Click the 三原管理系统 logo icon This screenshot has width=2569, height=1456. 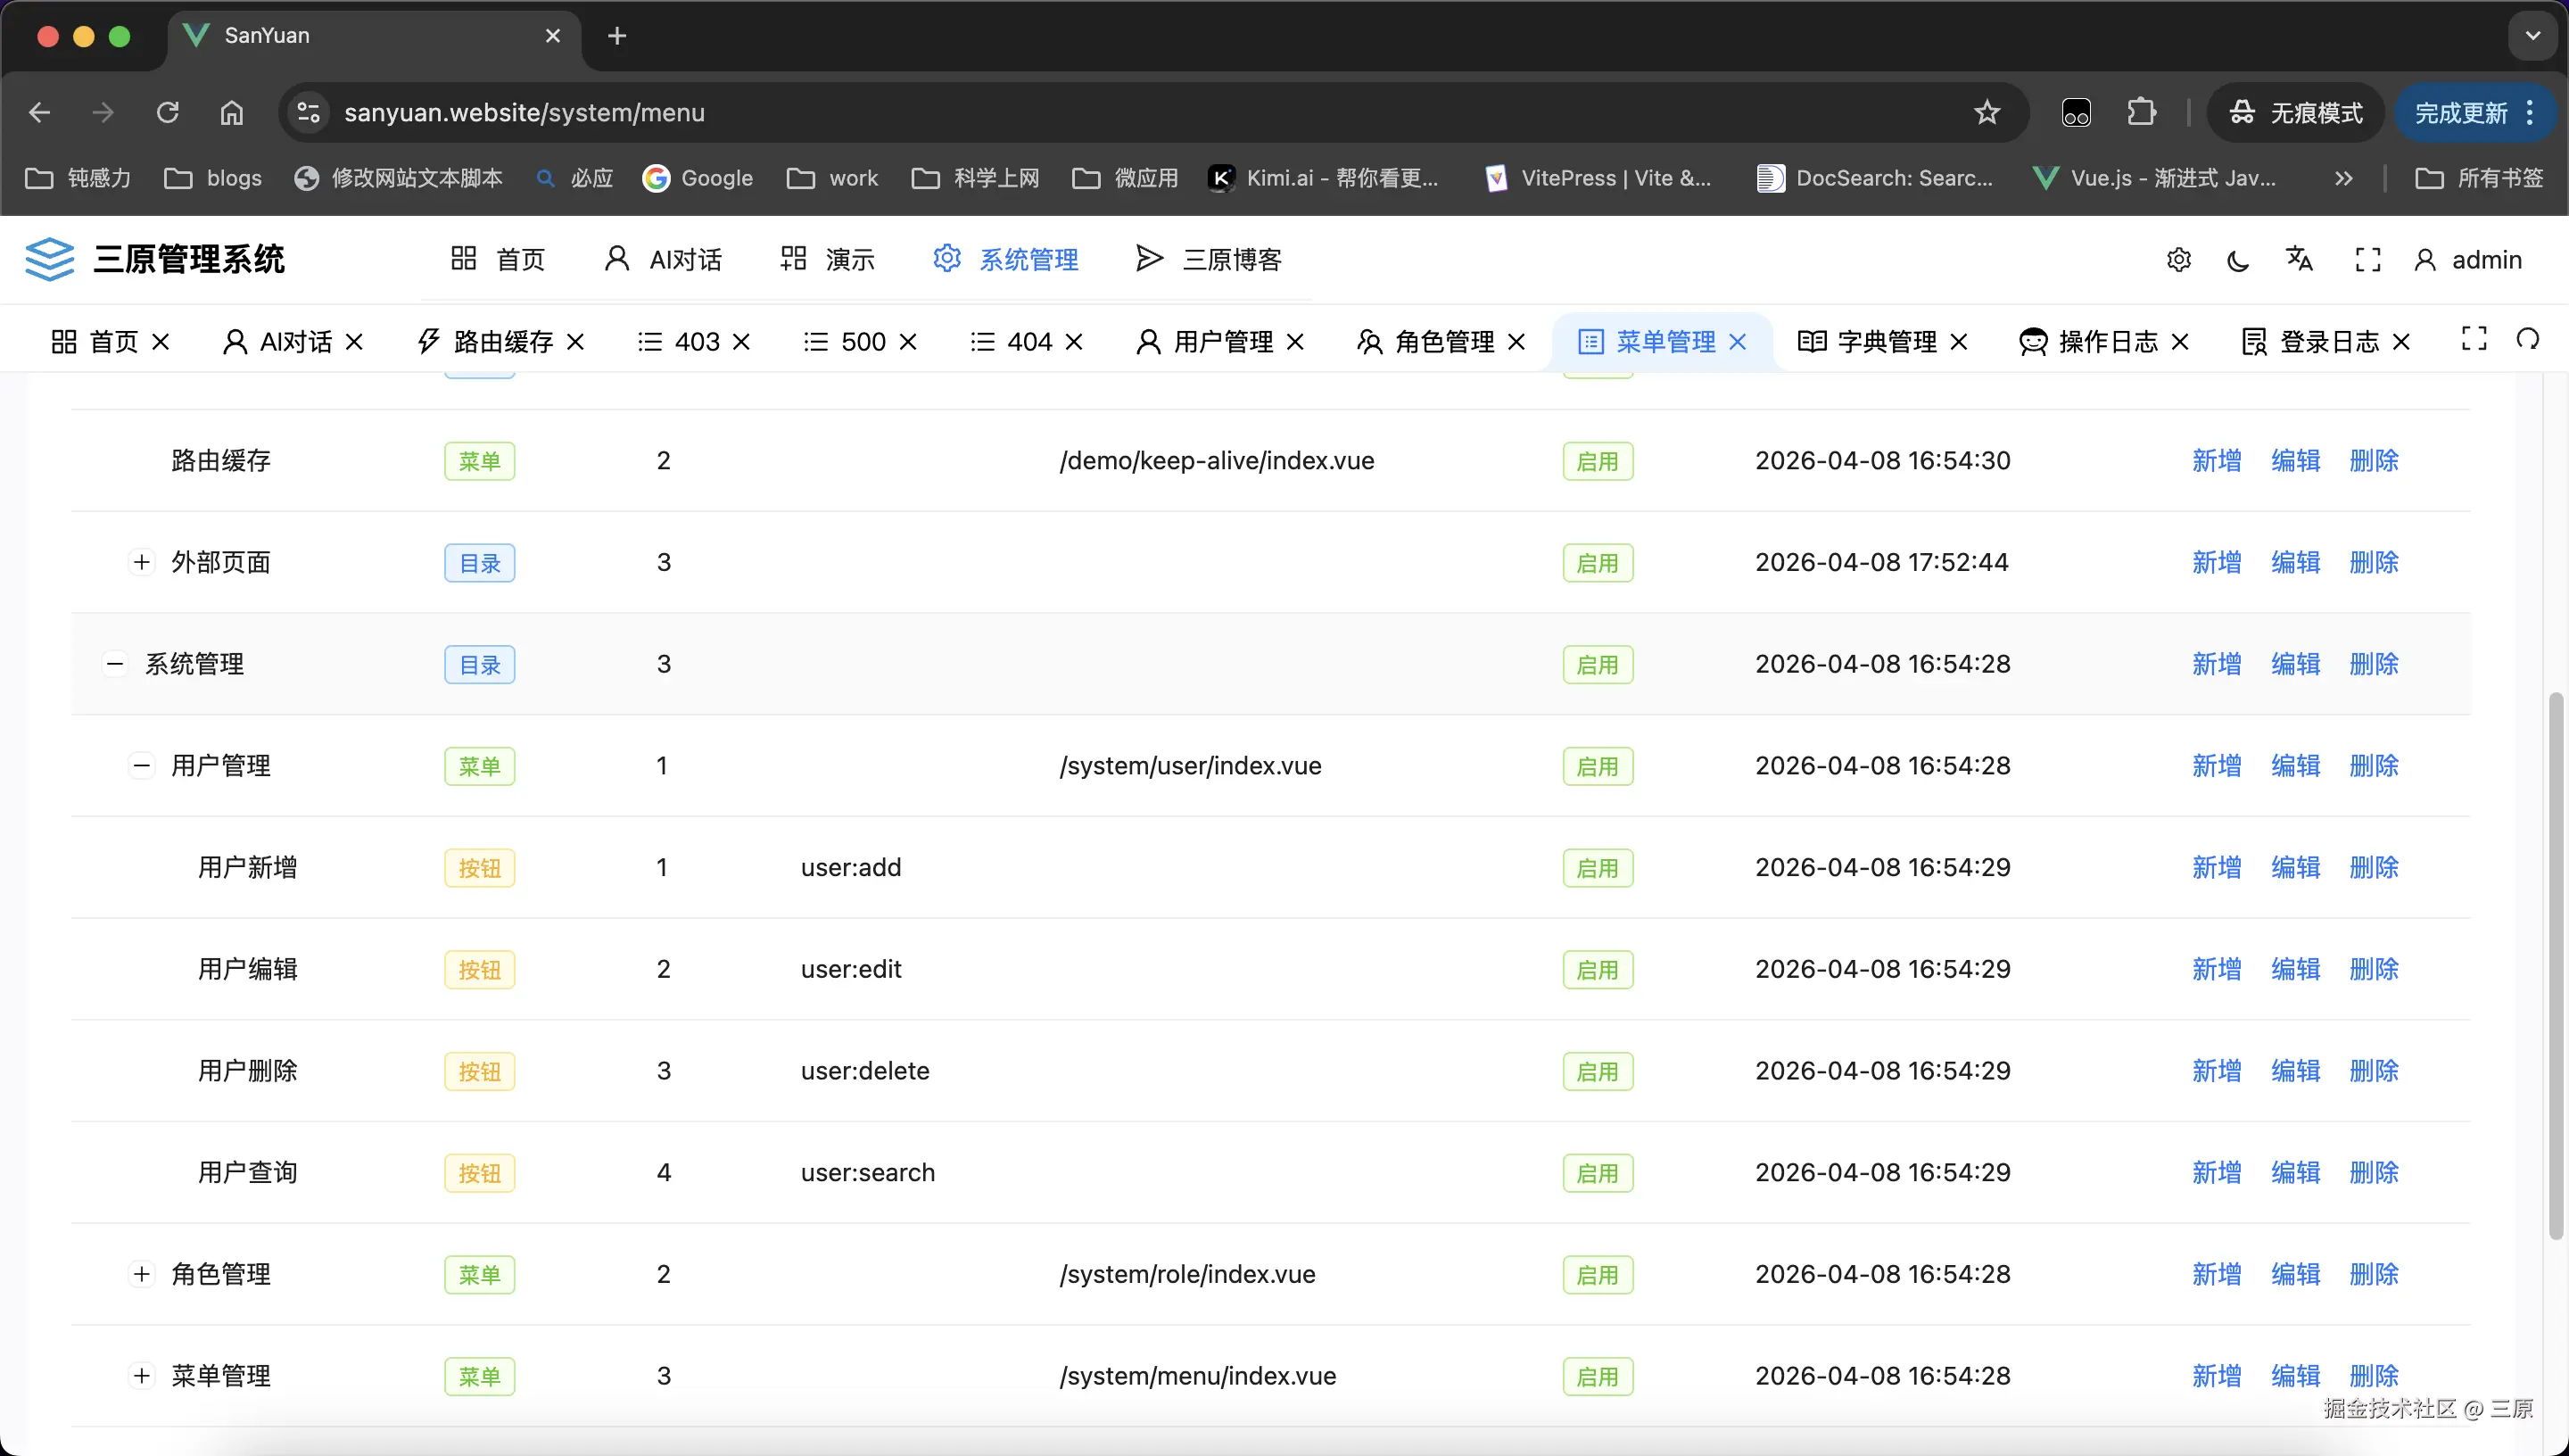coord(49,259)
